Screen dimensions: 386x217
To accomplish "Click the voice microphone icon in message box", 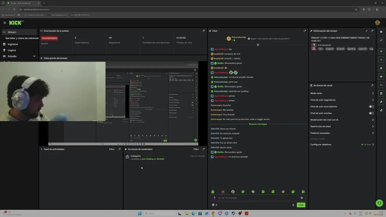I will click(214, 198).
